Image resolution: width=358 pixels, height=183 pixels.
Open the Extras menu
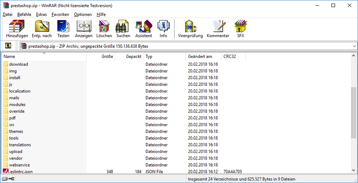click(41, 14)
